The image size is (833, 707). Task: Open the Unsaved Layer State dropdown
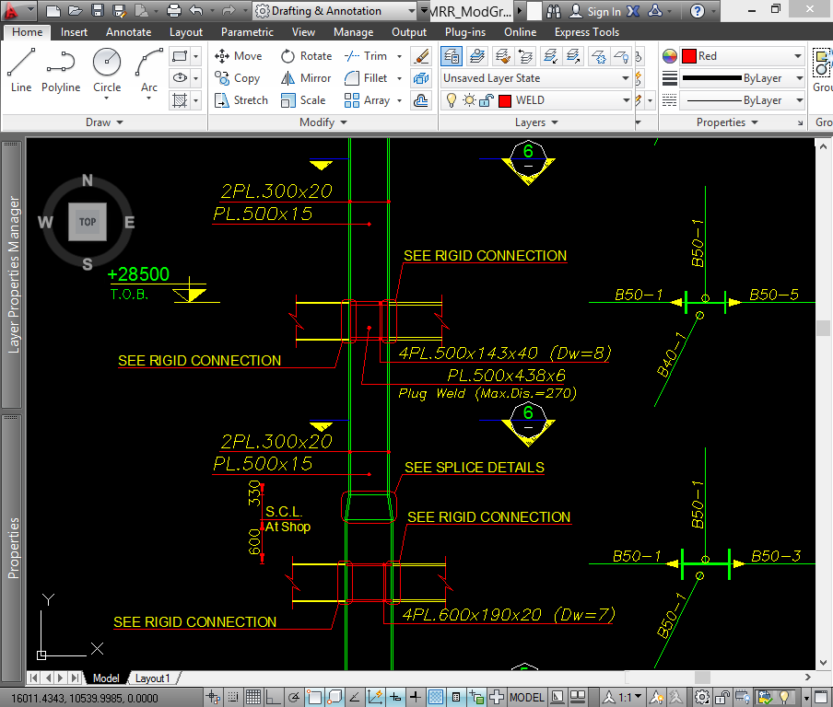536,78
